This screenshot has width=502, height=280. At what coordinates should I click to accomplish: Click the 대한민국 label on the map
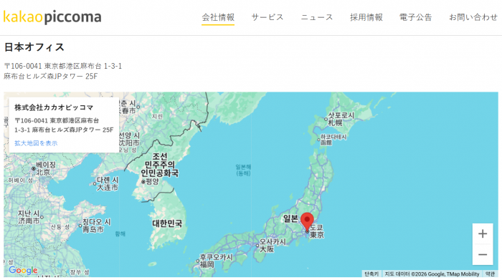point(167,223)
